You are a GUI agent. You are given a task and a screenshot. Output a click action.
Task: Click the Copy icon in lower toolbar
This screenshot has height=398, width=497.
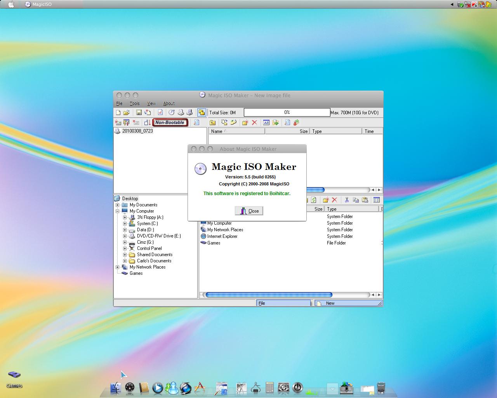356,200
